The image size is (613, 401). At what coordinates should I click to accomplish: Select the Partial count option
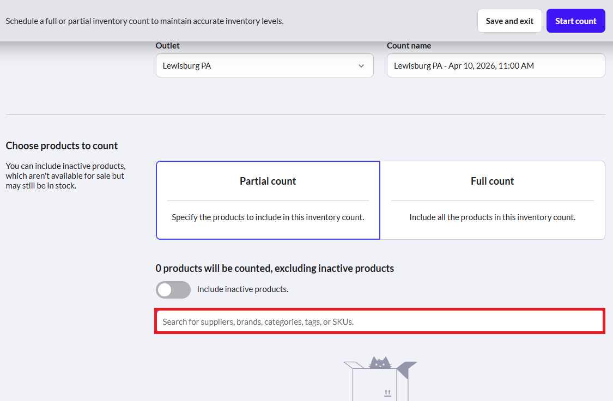pyautogui.click(x=268, y=200)
